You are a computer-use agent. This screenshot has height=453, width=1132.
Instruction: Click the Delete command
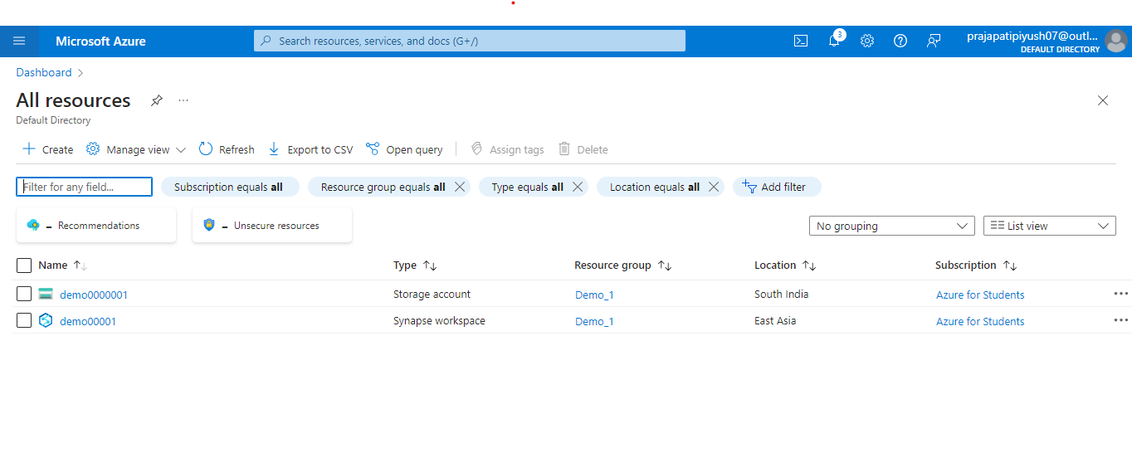[x=583, y=149]
